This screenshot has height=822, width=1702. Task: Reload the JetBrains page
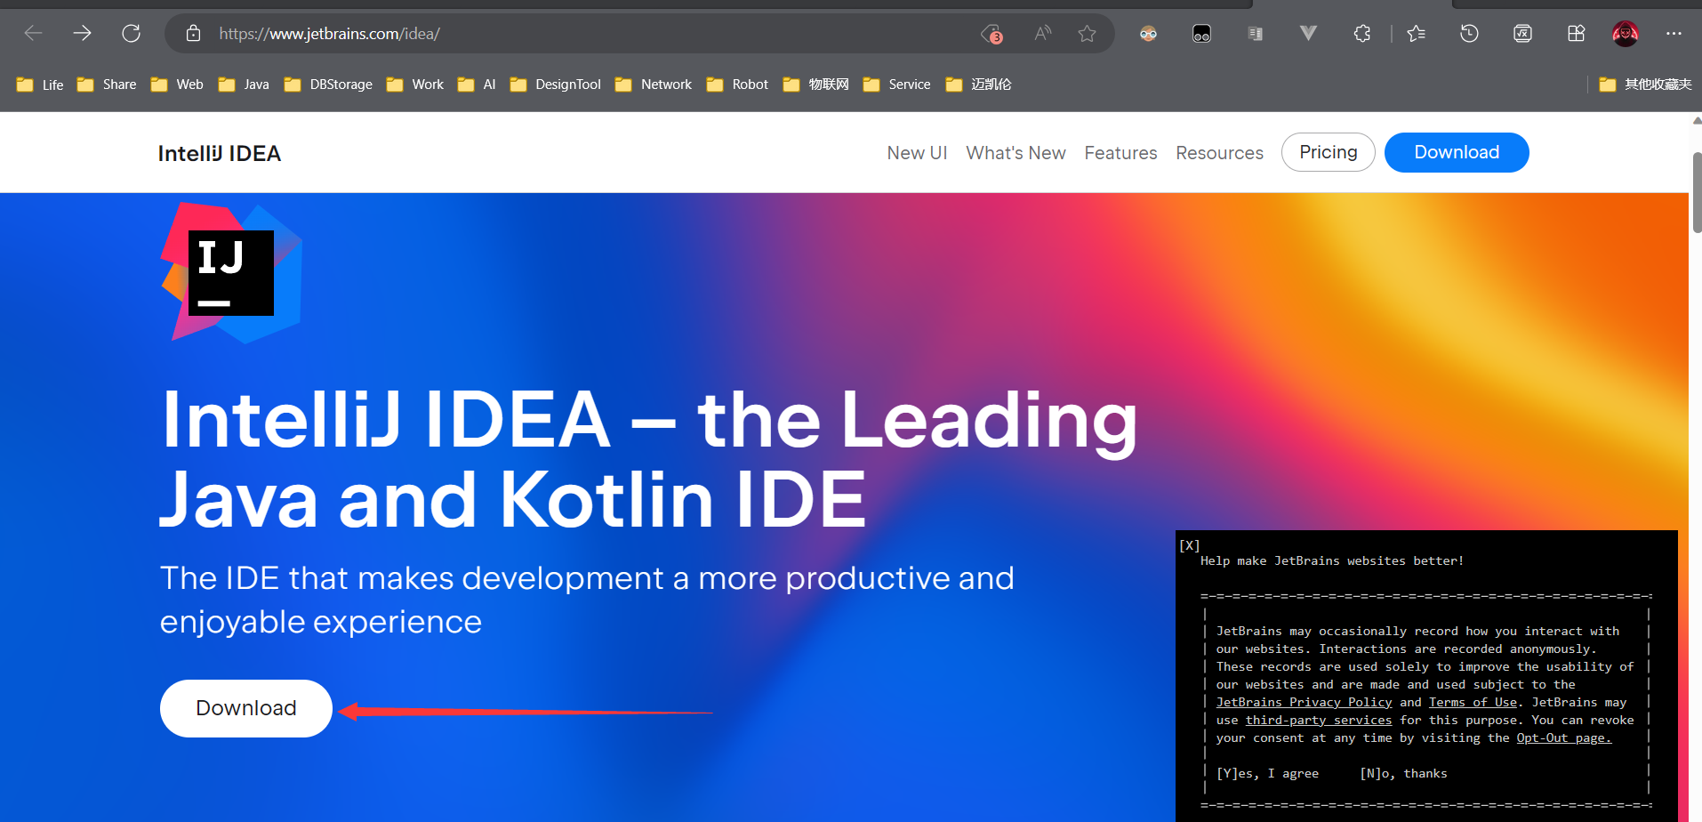[x=132, y=34]
